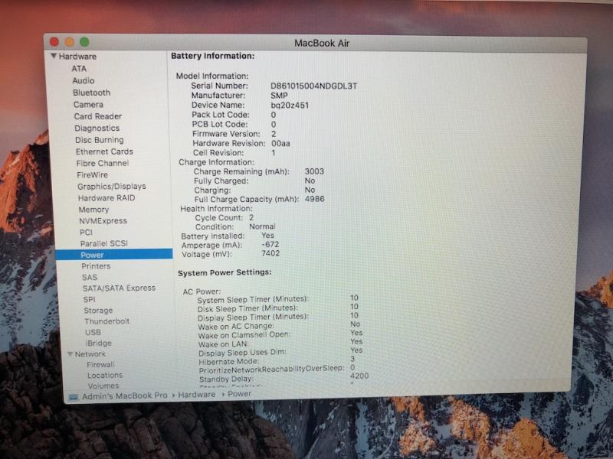Image resolution: width=613 pixels, height=459 pixels.
Task: Select Bluetooth in the hardware sidebar
Action: pos(91,93)
